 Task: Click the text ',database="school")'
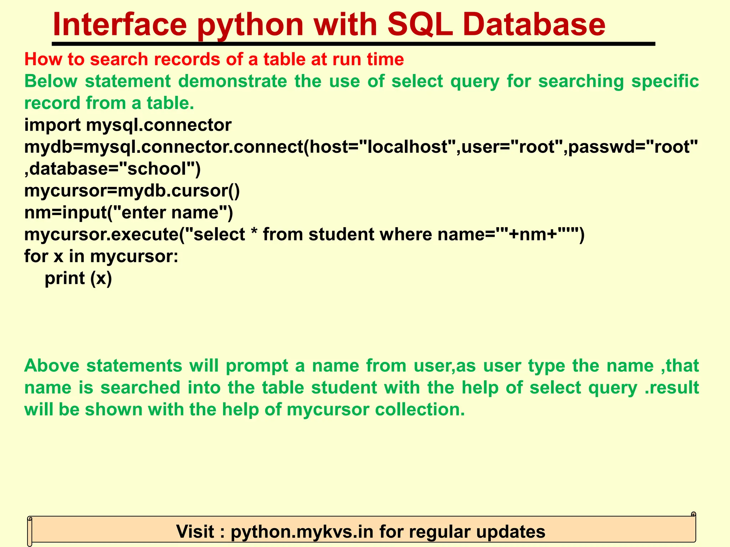(113, 169)
